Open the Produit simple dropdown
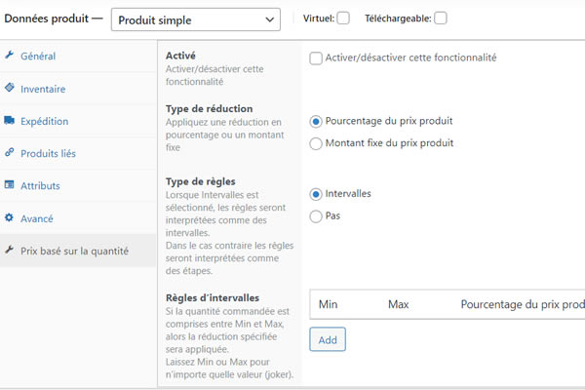This screenshot has width=585, height=390. point(194,19)
